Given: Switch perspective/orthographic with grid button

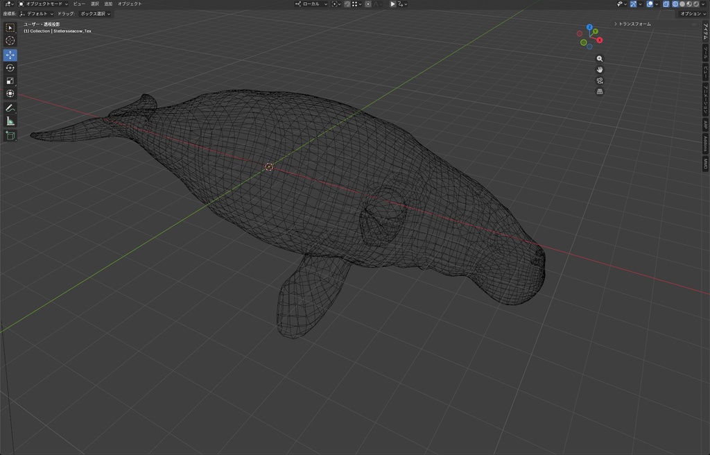Looking at the screenshot, I should (600, 92).
